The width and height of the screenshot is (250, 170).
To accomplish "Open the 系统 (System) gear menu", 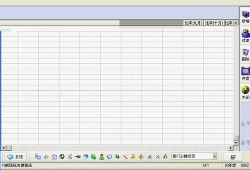I will coord(15,157).
